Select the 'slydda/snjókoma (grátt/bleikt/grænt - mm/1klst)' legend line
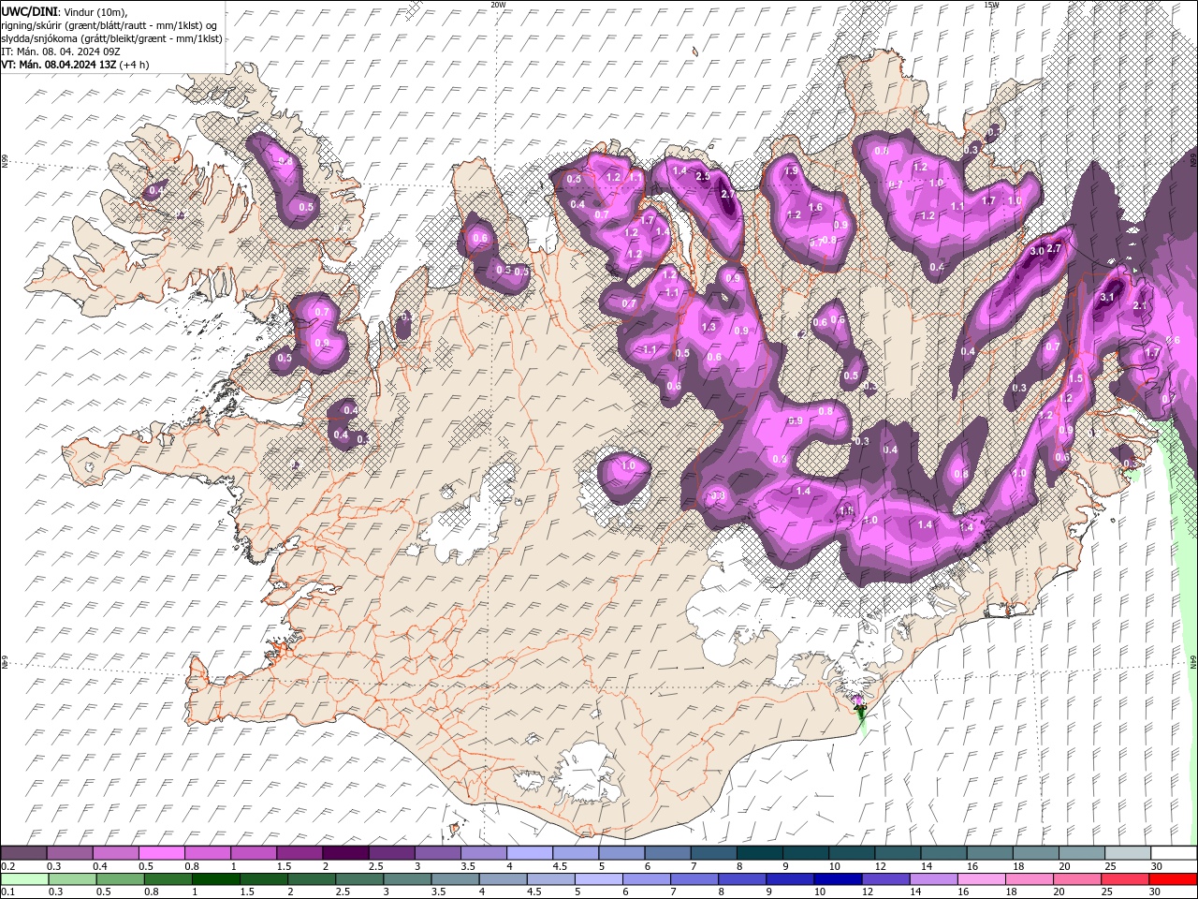Image resolution: width=1198 pixels, height=899 pixels. pyautogui.click(x=111, y=38)
